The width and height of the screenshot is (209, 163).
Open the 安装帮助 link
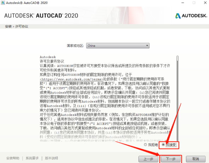click(x=13, y=158)
